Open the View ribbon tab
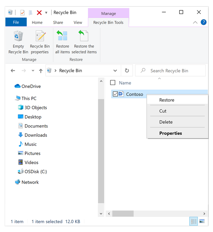213x232 pixels. coord(78,22)
